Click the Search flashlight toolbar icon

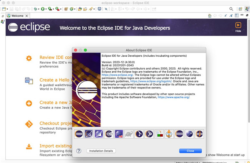[91, 9]
